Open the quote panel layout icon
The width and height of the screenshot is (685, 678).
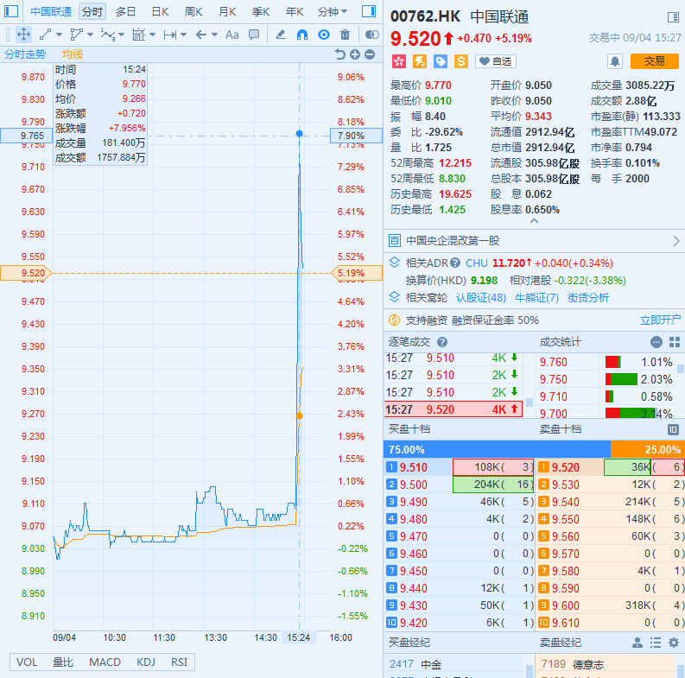(x=673, y=17)
